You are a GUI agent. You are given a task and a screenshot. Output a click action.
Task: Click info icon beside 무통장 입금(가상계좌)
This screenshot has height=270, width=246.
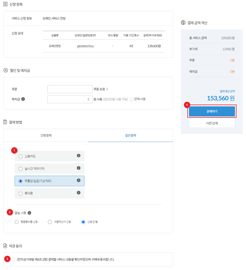tap(79, 181)
